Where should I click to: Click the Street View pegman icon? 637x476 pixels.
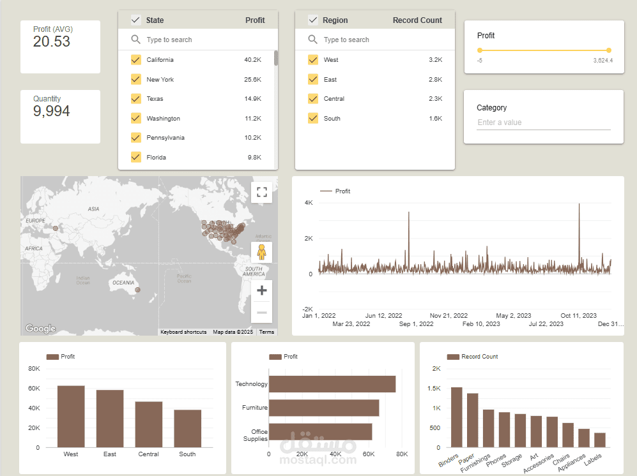tap(261, 252)
